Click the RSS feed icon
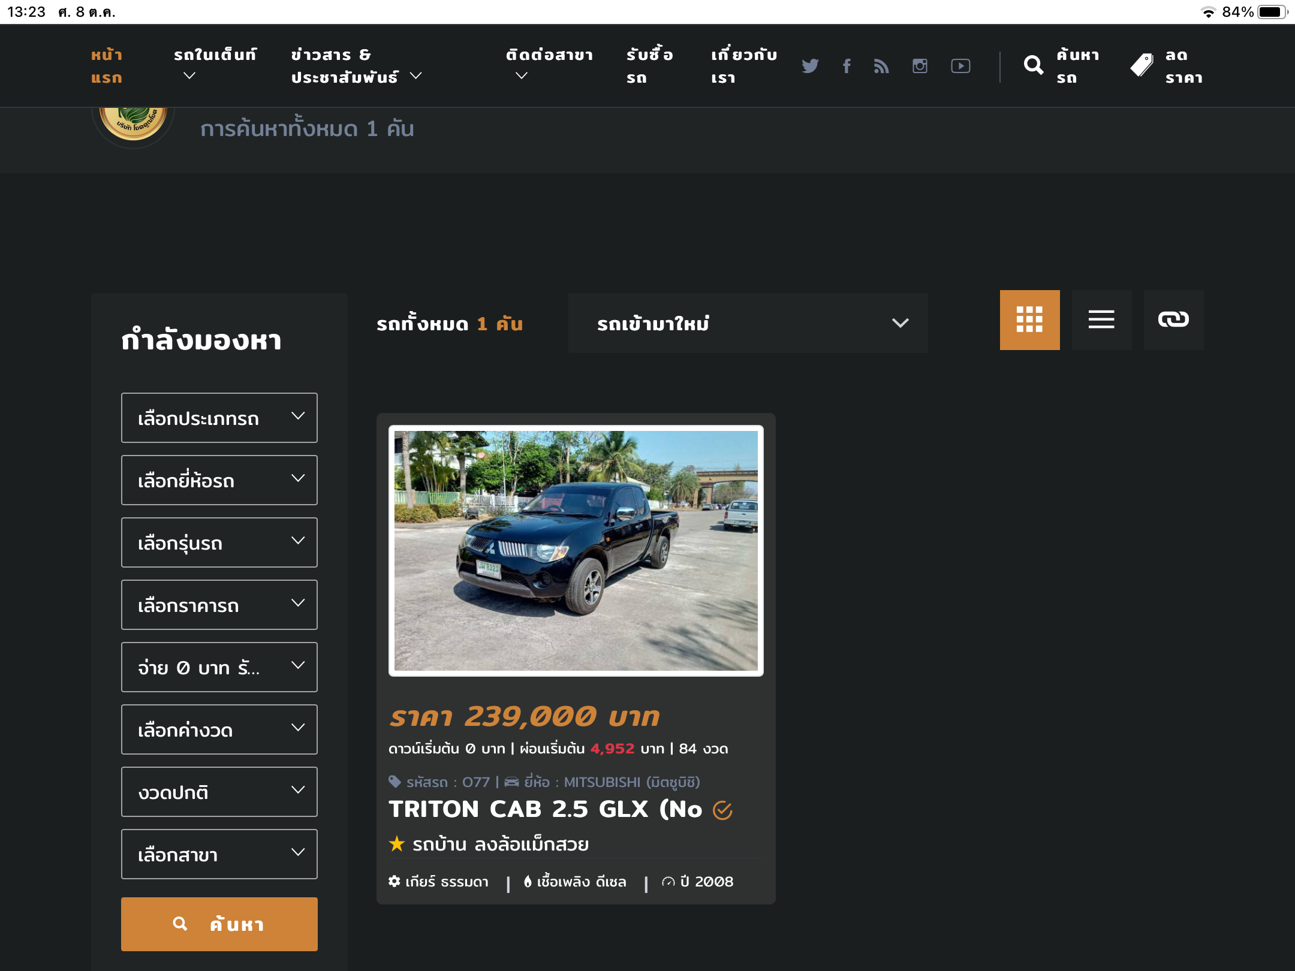1295x971 pixels. point(881,66)
